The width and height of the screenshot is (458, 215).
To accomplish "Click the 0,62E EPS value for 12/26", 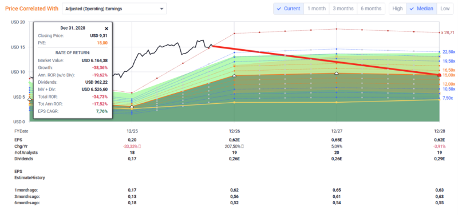I will click(x=235, y=139).
